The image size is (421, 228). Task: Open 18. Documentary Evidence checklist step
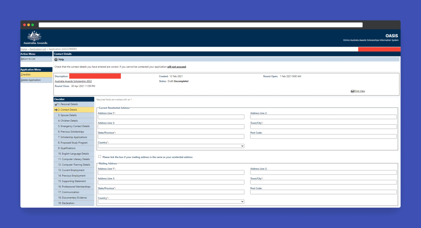[73, 198]
